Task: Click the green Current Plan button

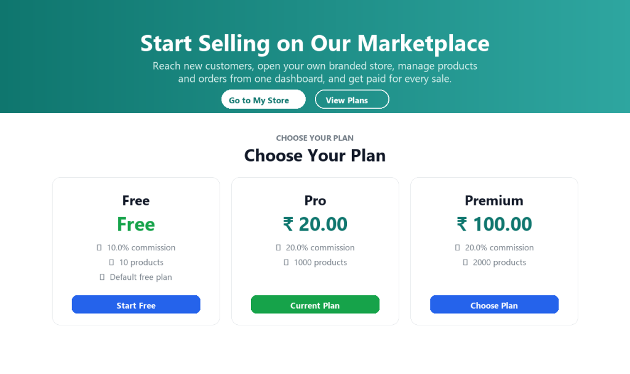Action: [315, 304]
